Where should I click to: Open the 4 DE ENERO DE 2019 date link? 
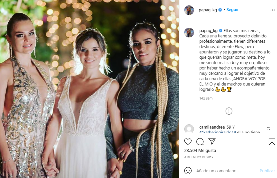(199, 157)
